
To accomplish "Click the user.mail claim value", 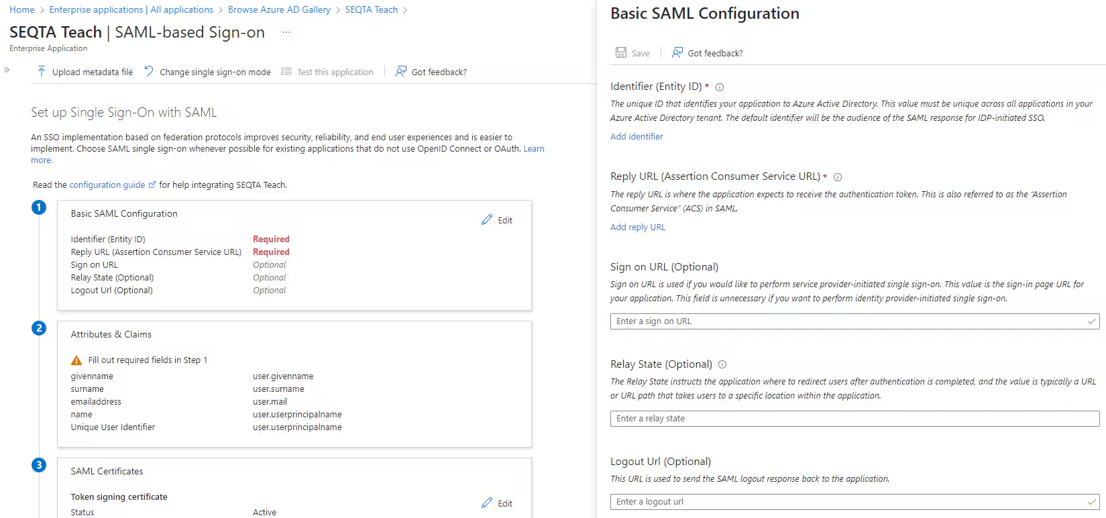I will pos(270,402).
